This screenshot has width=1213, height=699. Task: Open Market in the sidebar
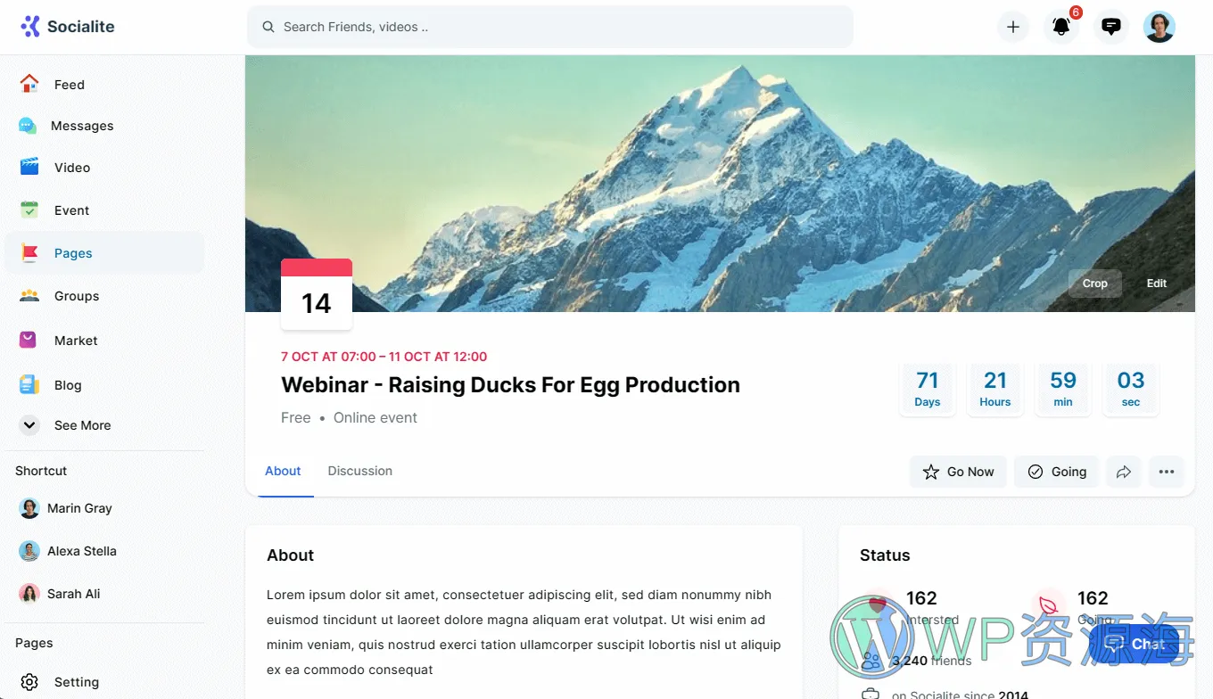pyautogui.click(x=75, y=341)
